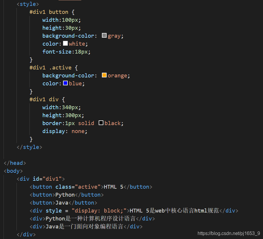Click the opening style tag

click(28, 4)
